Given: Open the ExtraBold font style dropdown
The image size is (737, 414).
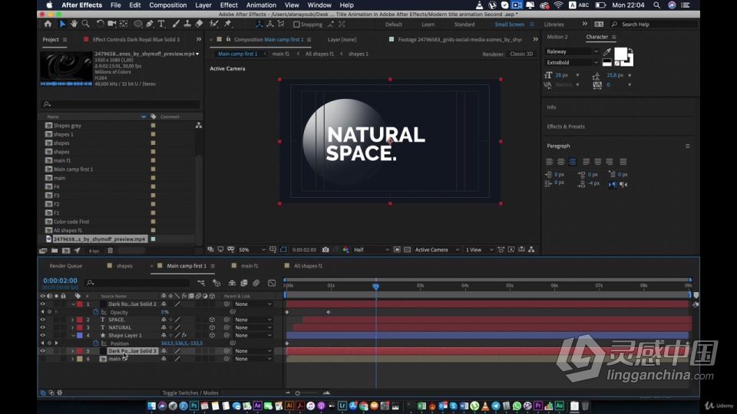Looking at the screenshot, I should (x=572, y=62).
